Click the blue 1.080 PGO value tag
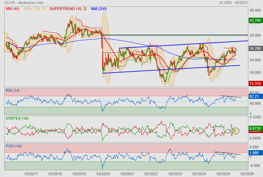The width and height of the screenshot is (263, 177). click(x=254, y=153)
